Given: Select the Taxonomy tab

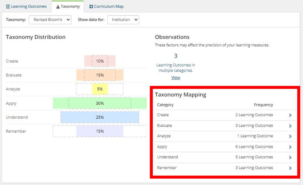Looking at the screenshot, I should pyautogui.click(x=68, y=7).
